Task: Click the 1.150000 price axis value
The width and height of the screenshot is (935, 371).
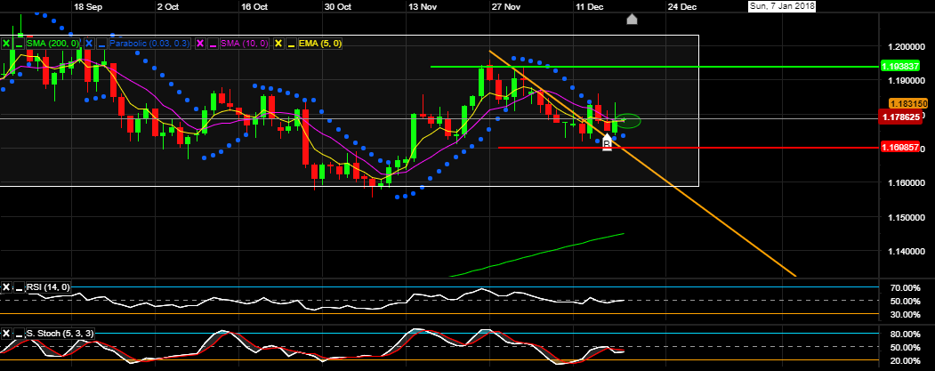Action: (905, 217)
